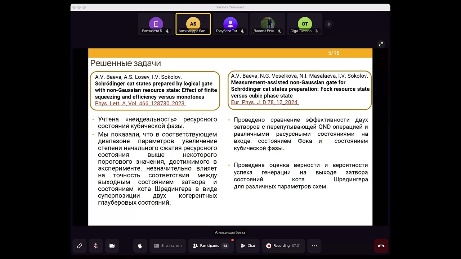Click the participants count badge 14
Viewport: 461px width, 259px height.
pos(225,246)
